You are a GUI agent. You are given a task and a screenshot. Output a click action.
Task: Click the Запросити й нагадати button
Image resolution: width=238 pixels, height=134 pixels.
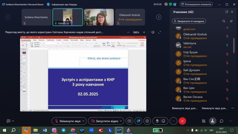point(189,21)
